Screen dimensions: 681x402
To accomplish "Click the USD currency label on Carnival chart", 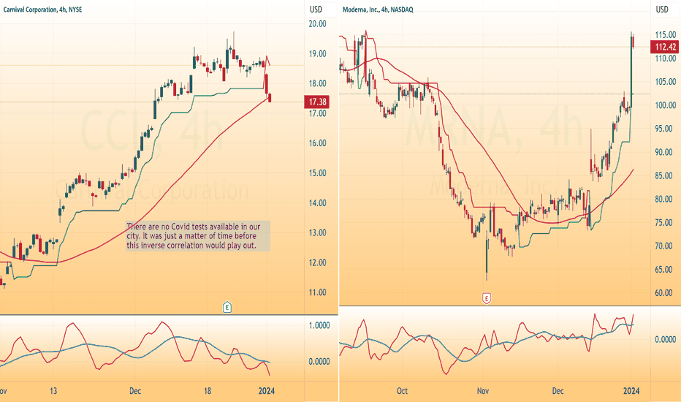I will coord(316,10).
